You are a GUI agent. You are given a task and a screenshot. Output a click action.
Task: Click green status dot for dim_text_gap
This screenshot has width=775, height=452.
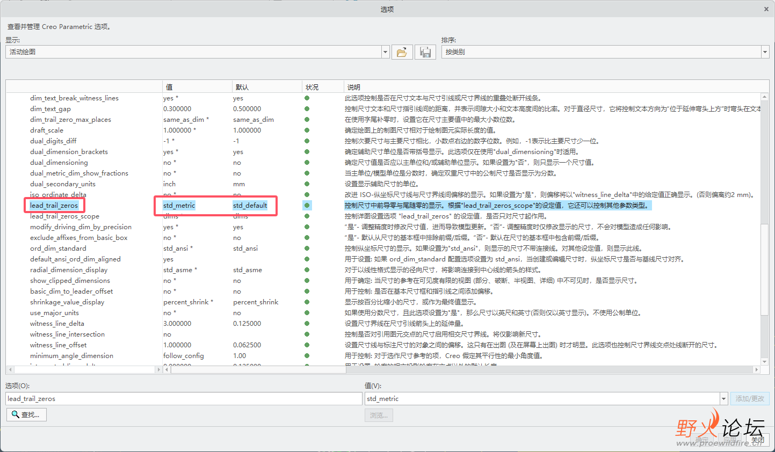pos(307,109)
